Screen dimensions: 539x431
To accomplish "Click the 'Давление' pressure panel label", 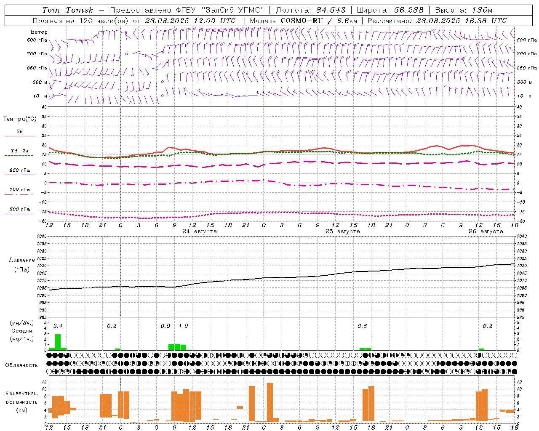I will coord(22,260).
